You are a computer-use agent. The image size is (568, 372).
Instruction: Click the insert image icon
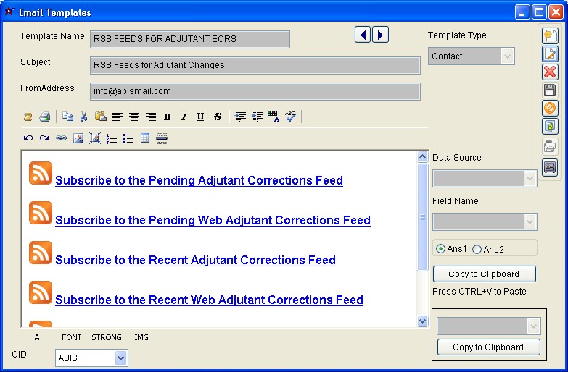(78, 138)
